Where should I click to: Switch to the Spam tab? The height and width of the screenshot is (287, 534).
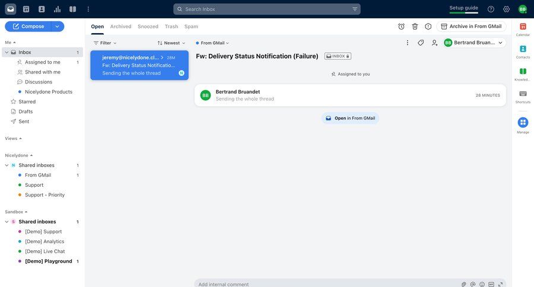click(x=191, y=26)
